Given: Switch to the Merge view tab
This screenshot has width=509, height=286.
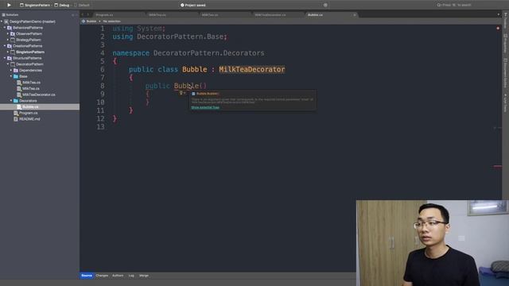Looking at the screenshot, I should [x=144, y=276].
